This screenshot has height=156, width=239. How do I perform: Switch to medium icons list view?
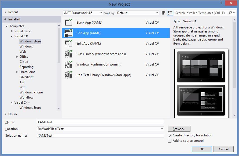pyautogui.click(x=170, y=13)
